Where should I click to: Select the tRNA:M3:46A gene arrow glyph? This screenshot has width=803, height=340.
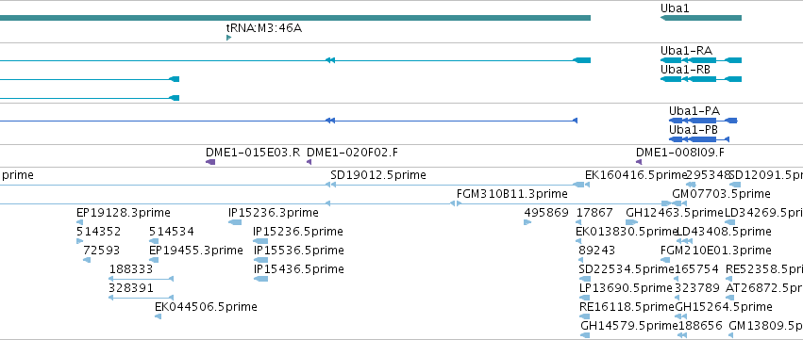[x=229, y=38]
